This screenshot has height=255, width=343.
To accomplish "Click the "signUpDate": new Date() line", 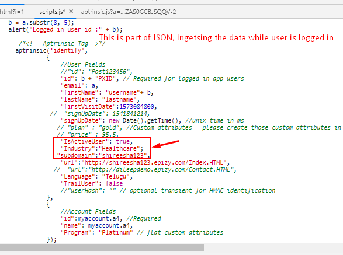I will point(152,120).
